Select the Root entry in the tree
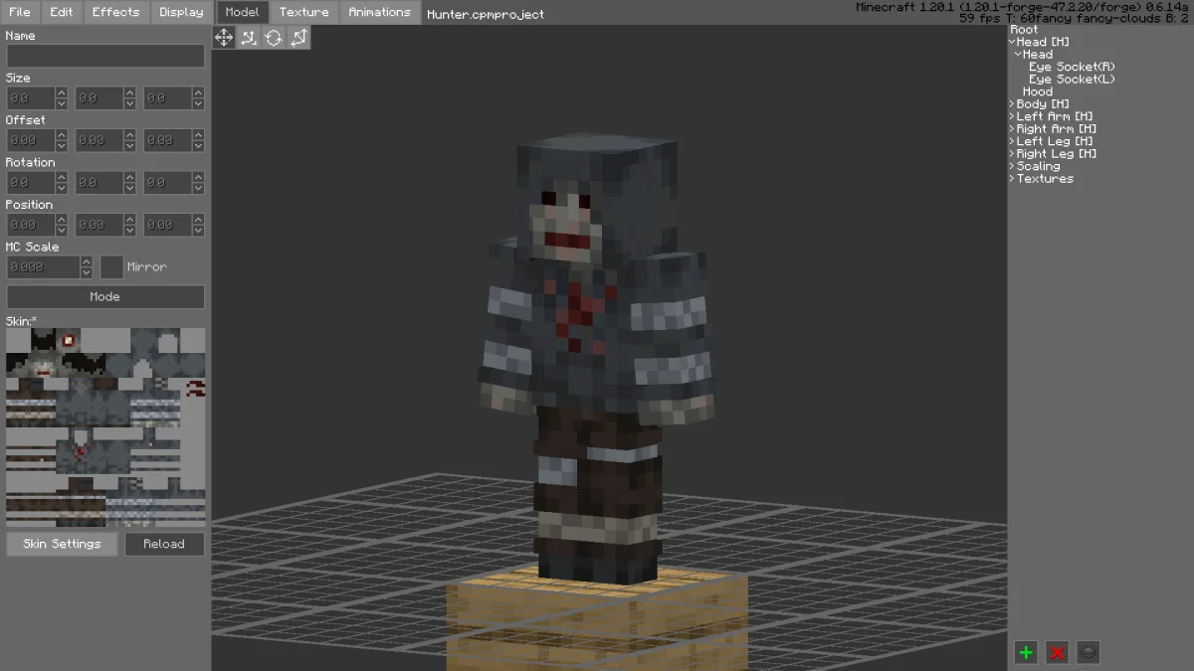 click(1024, 30)
